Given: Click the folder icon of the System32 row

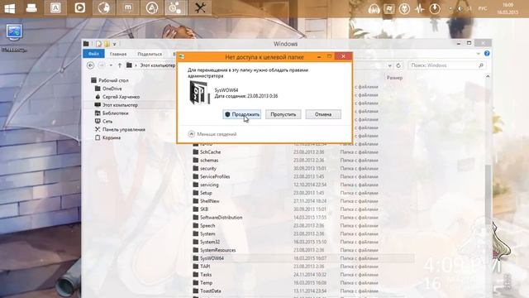Looking at the screenshot, I should pyautogui.click(x=196, y=242).
